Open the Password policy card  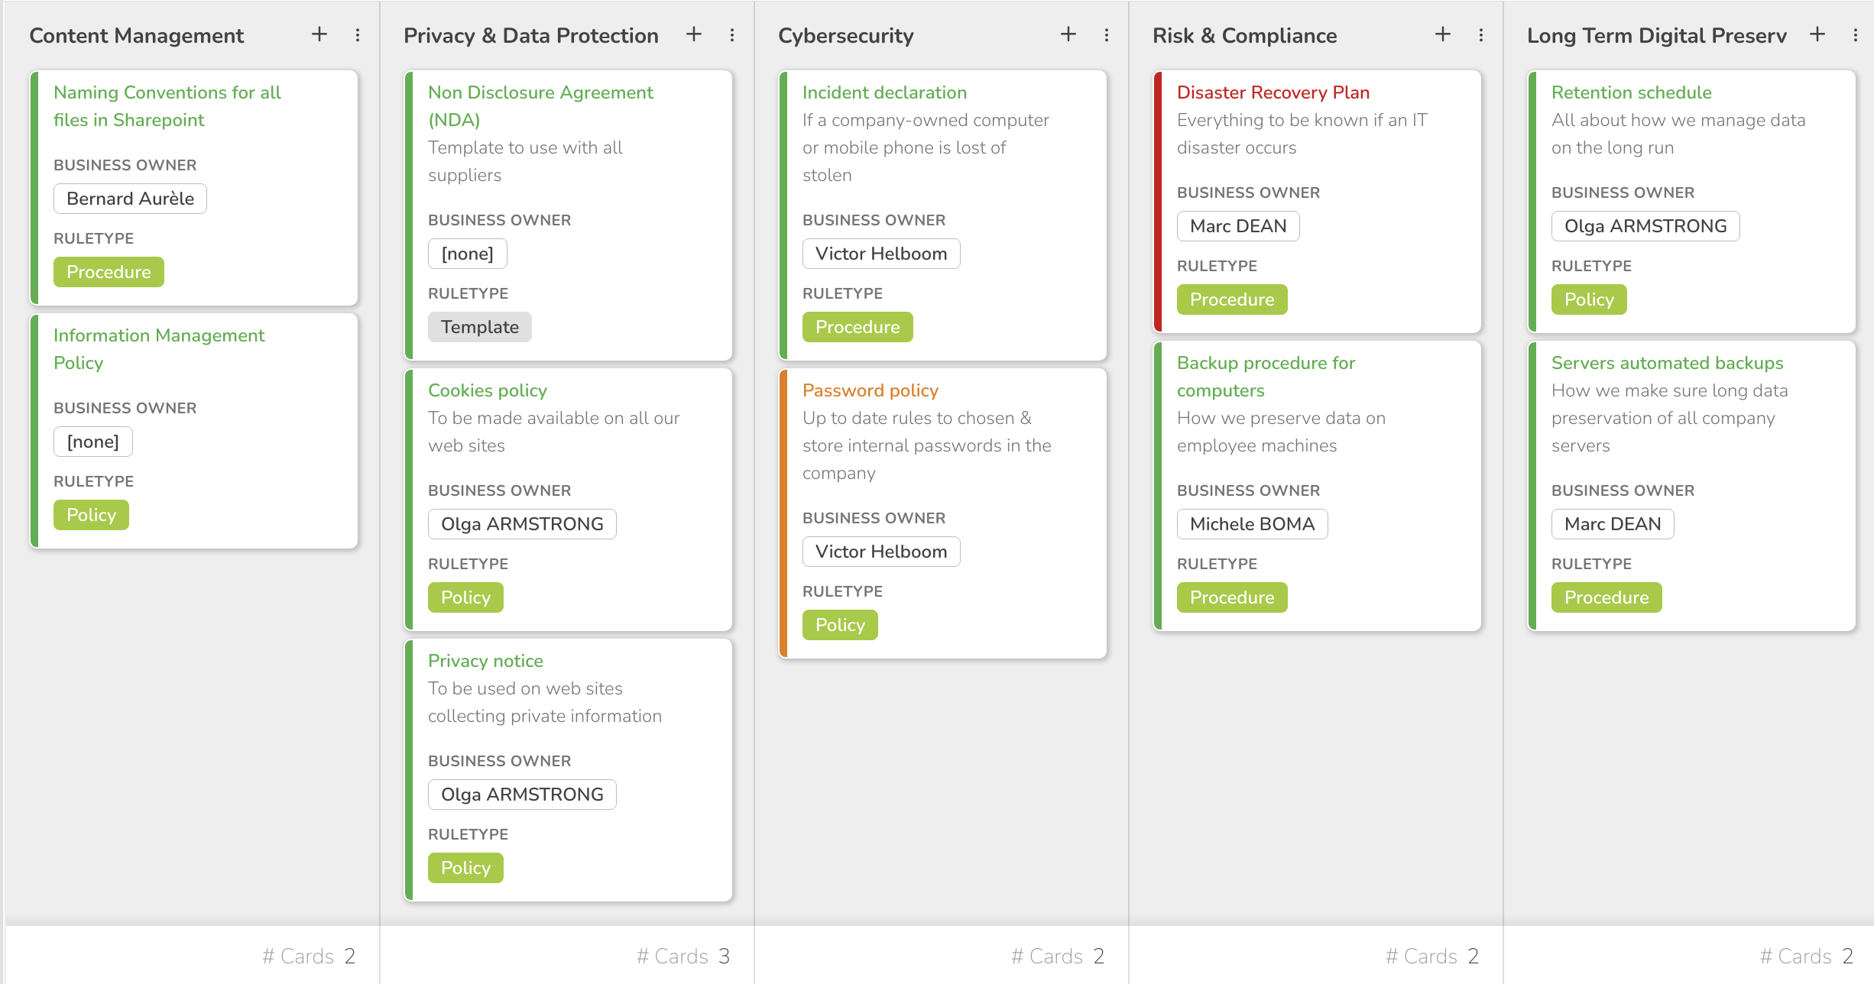[x=871, y=390]
